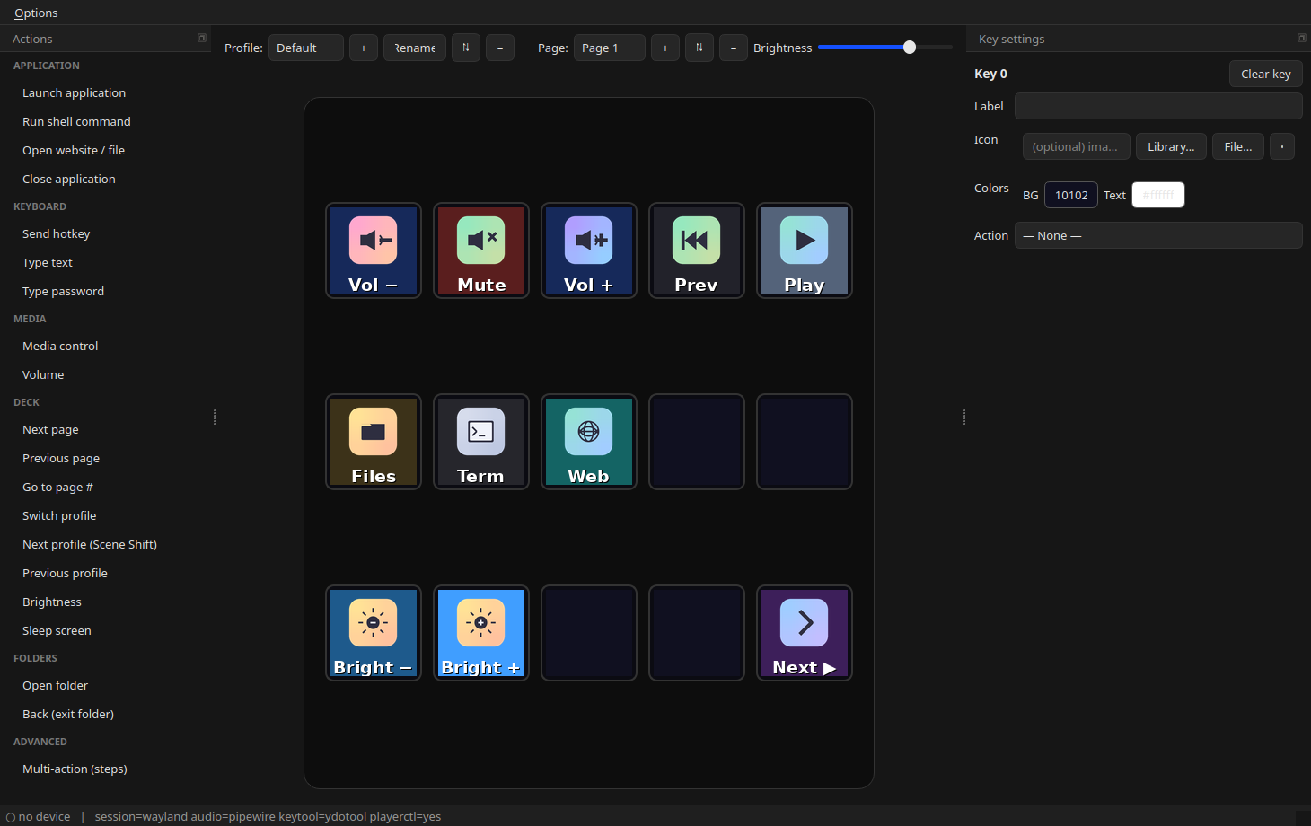Select Switch profile action
The height and width of the screenshot is (826, 1311).
pos(106,515)
